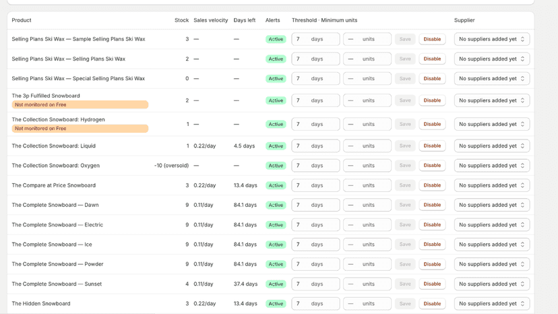Viewport: 558px width, 314px height.
Task: Disable alerts for The Hidden Snowboard
Action: coord(432,304)
